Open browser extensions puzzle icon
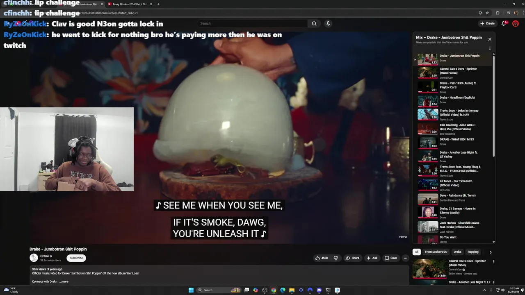 click(498, 13)
